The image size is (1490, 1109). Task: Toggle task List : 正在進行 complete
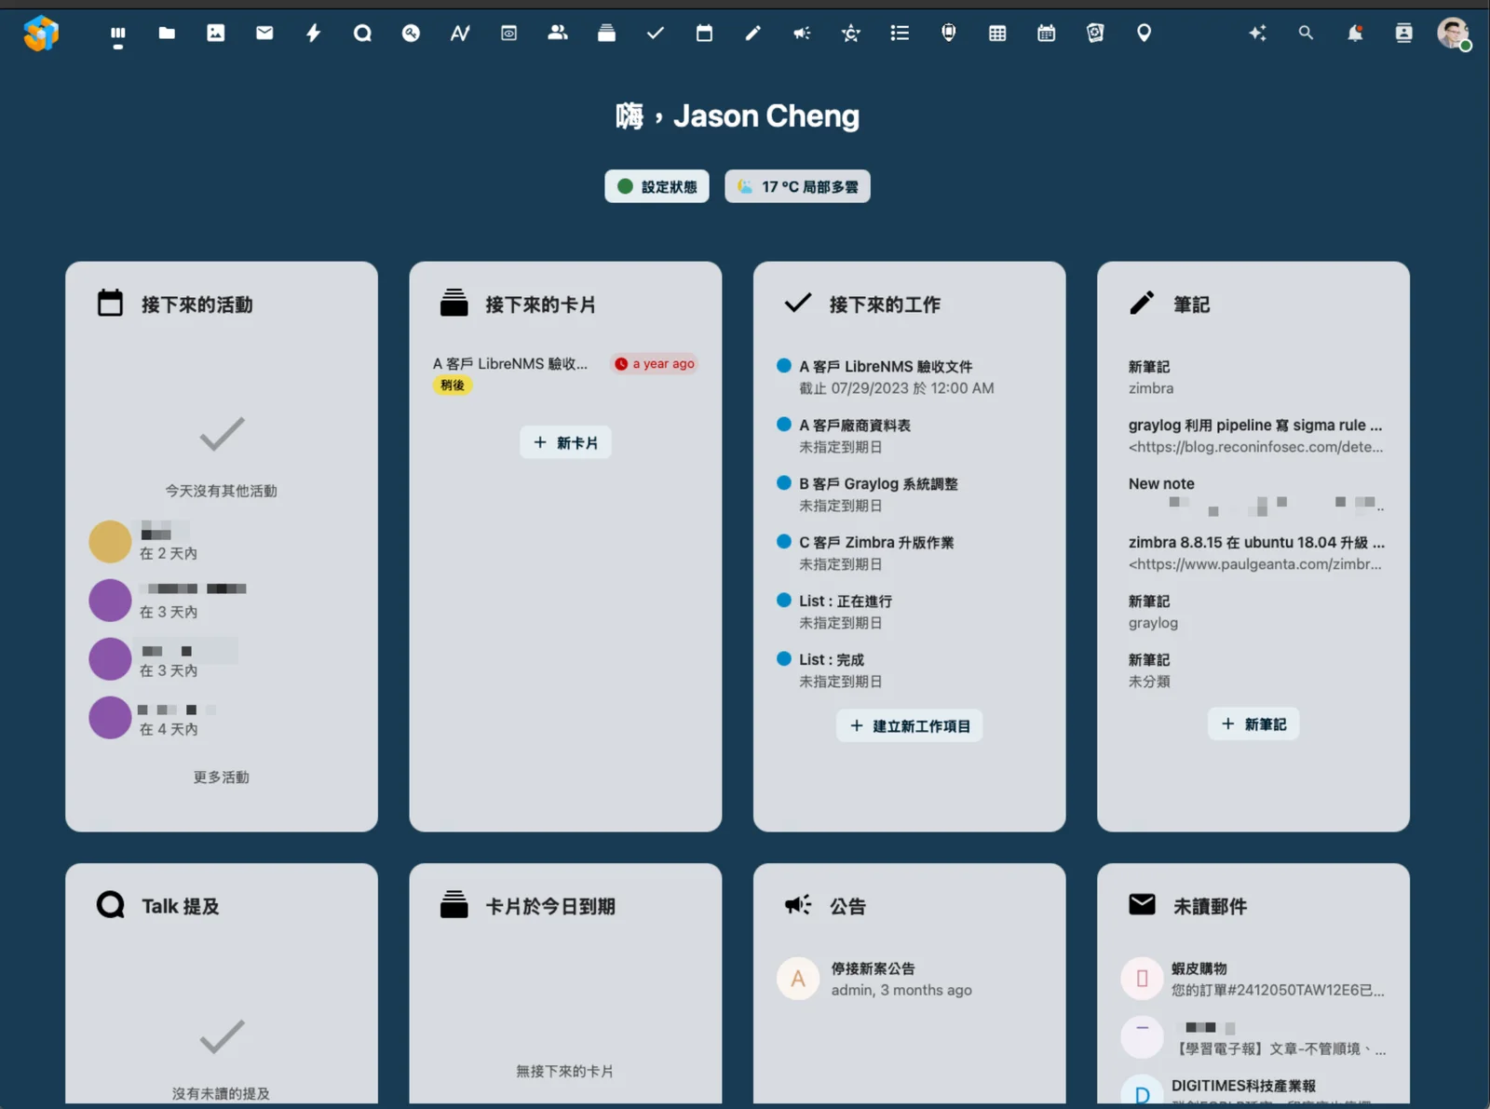784,601
